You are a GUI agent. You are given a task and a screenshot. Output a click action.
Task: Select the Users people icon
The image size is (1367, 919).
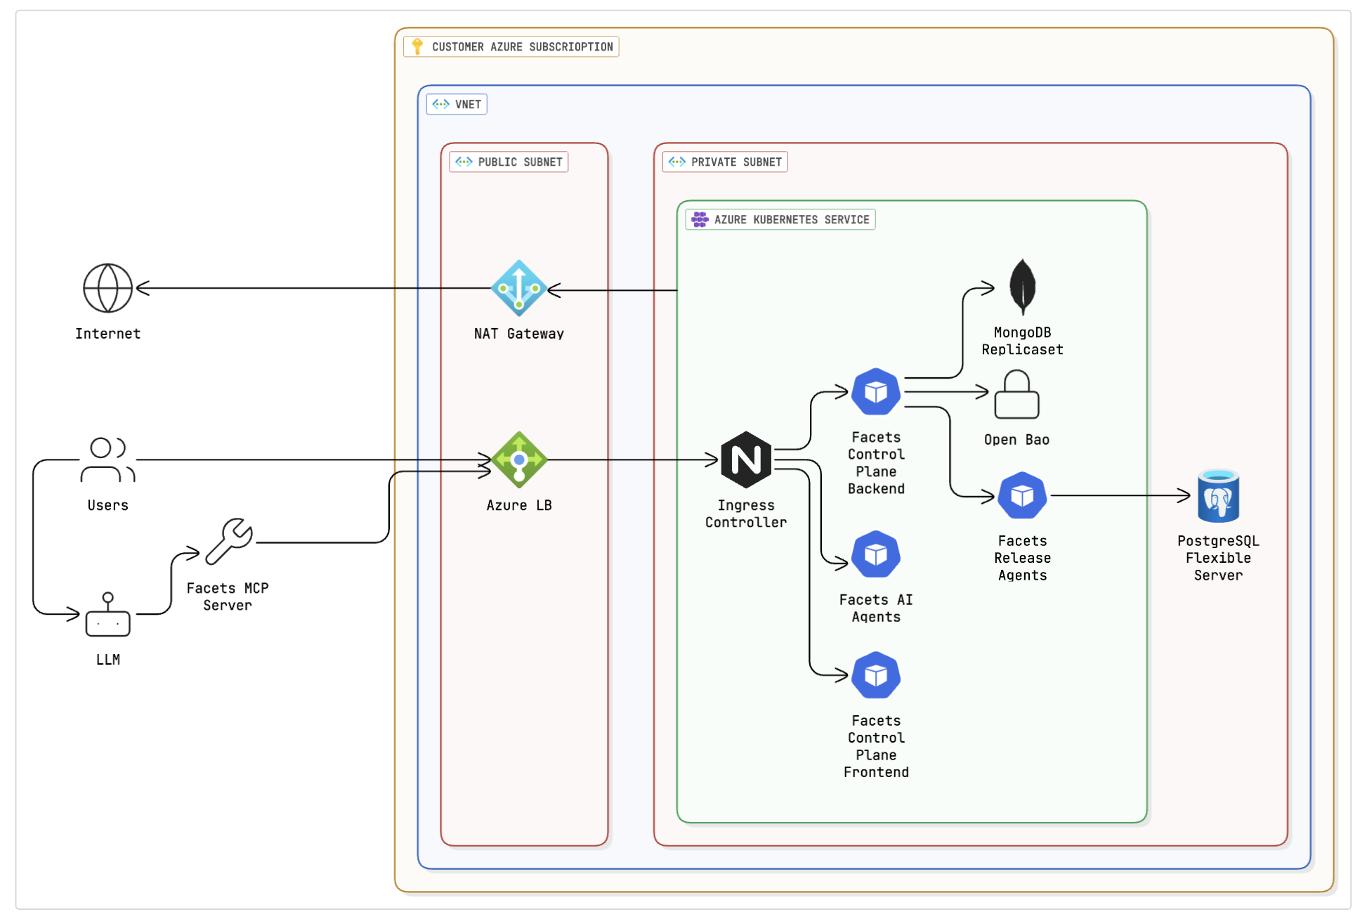coord(107,460)
